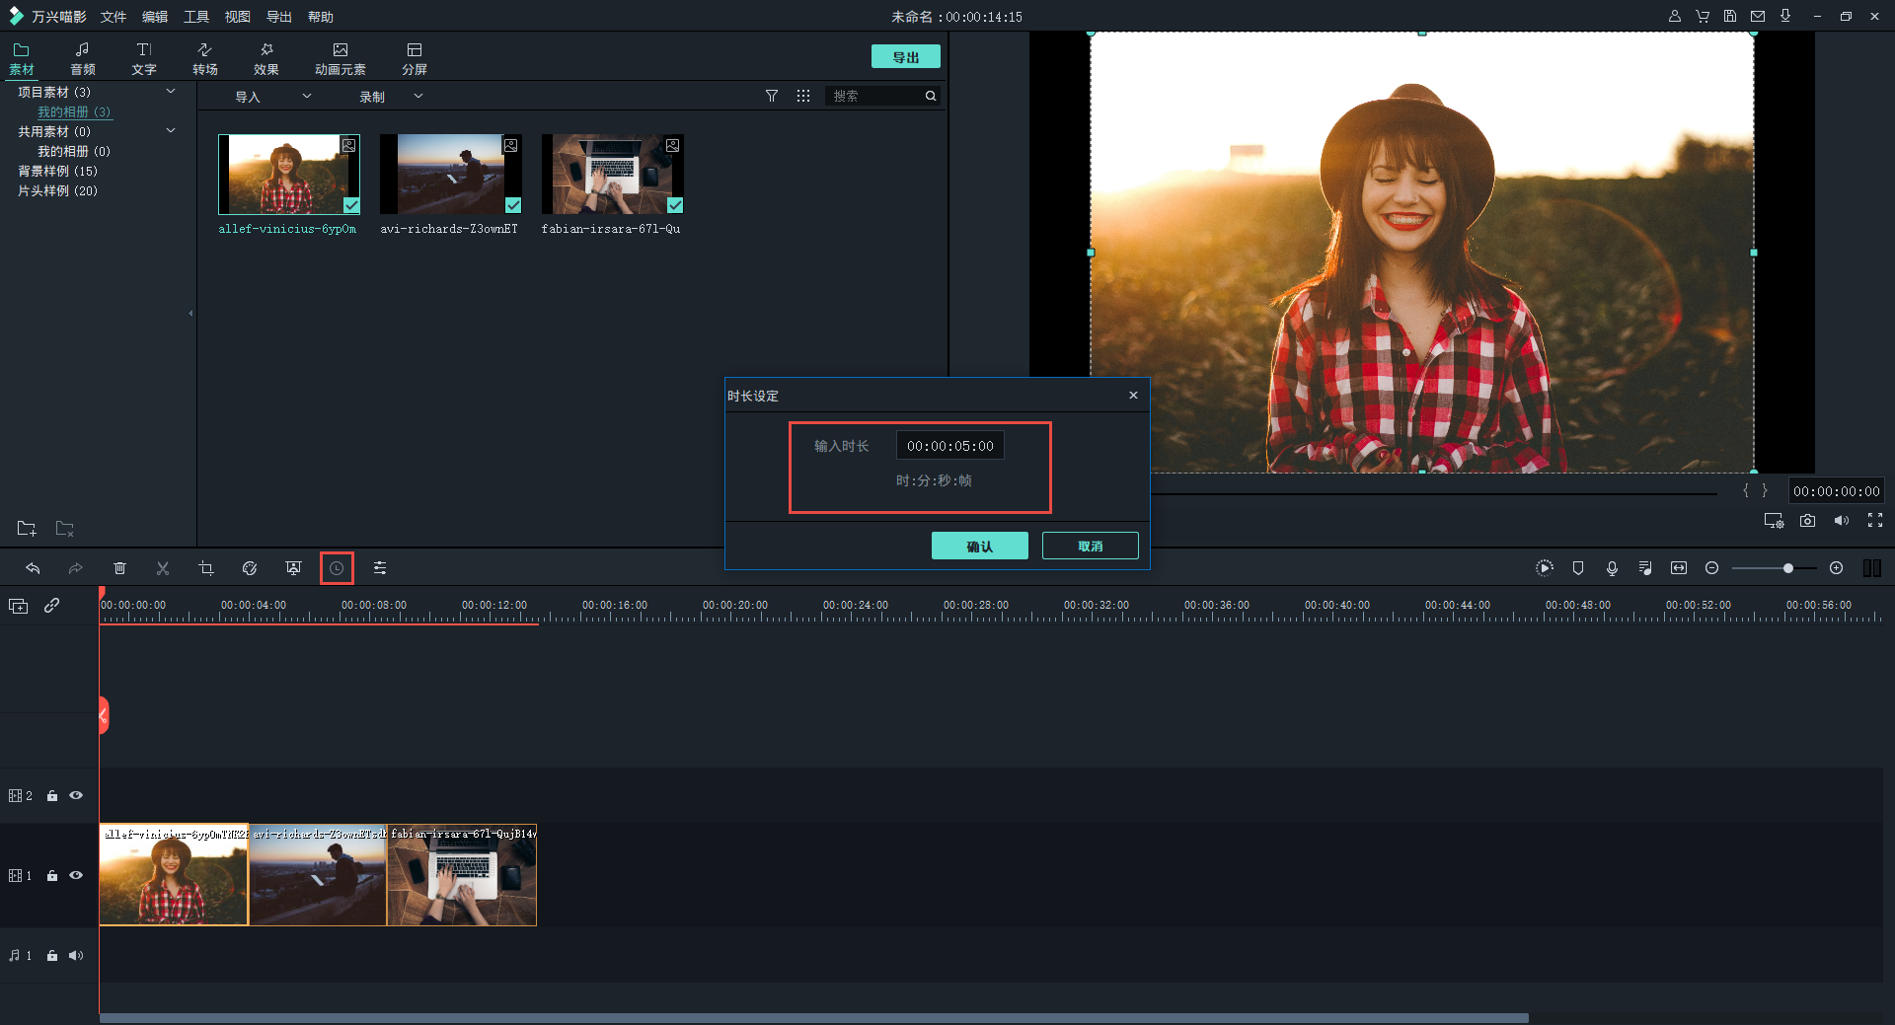Open the 录制 record dropdown
1895x1025 pixels.
point(418,97)
